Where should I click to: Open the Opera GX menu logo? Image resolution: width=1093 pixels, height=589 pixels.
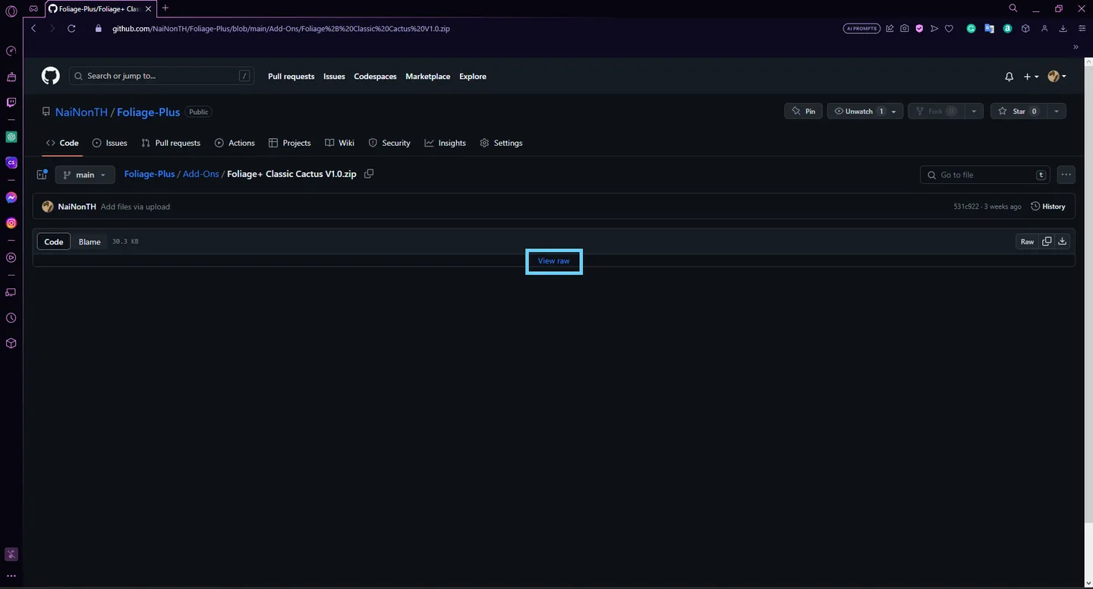pyautogui.click(x=11, y=11)
